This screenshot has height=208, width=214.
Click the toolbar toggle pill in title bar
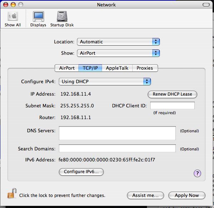pos(206,5)
